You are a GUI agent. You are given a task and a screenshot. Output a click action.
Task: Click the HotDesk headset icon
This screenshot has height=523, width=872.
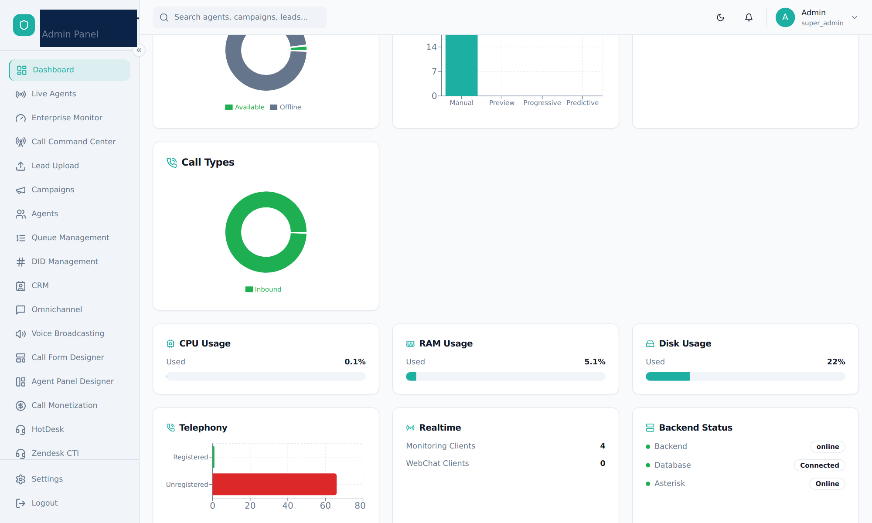click(20, 430)
